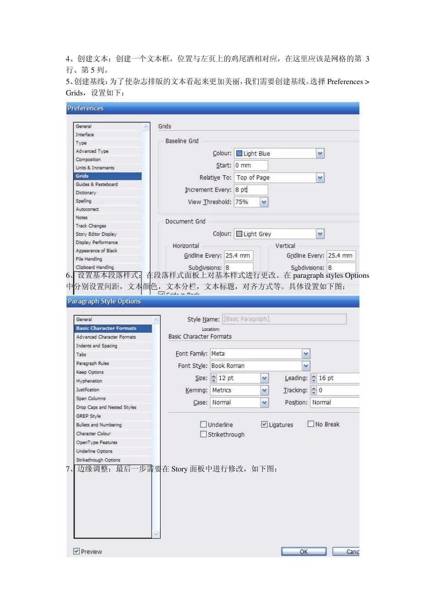This screenshot has height=615, width=435.
Task: Open Story Editor Display preferences
Action: point(108,234)
